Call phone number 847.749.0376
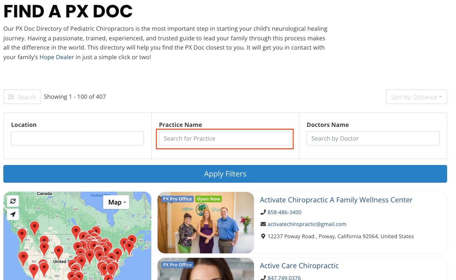This screenshot has height=280, width=456. pos(284,278)
